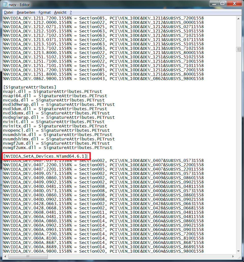Click the line starting with nvwgf2umx.dll
244x262 pixels.
click(x=58, y=148)
